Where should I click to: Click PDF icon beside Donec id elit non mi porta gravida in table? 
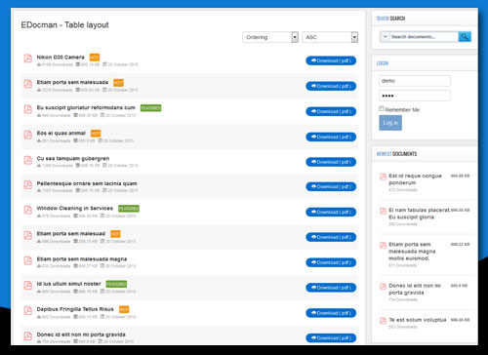click(x=28, y=336)
